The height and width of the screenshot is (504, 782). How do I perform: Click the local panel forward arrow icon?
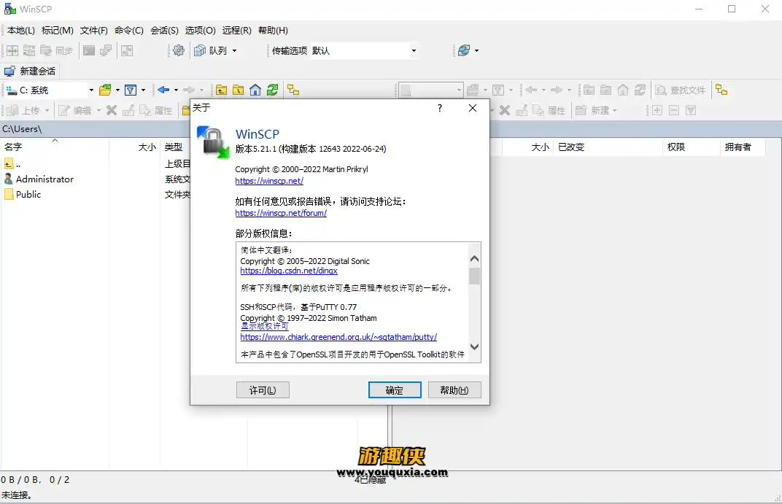pyautogui.click(x=188, y=90)
